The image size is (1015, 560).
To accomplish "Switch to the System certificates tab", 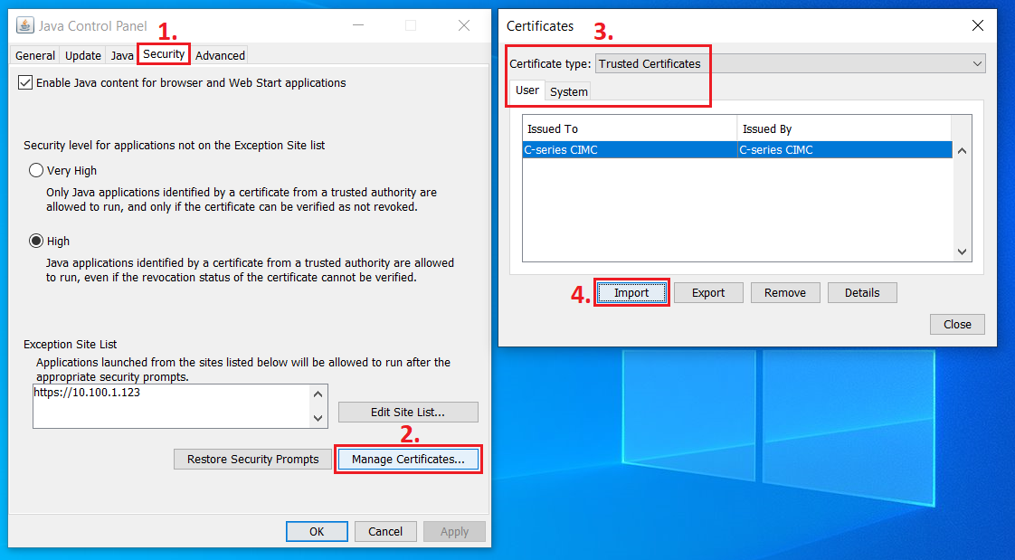I will [568, 90].
